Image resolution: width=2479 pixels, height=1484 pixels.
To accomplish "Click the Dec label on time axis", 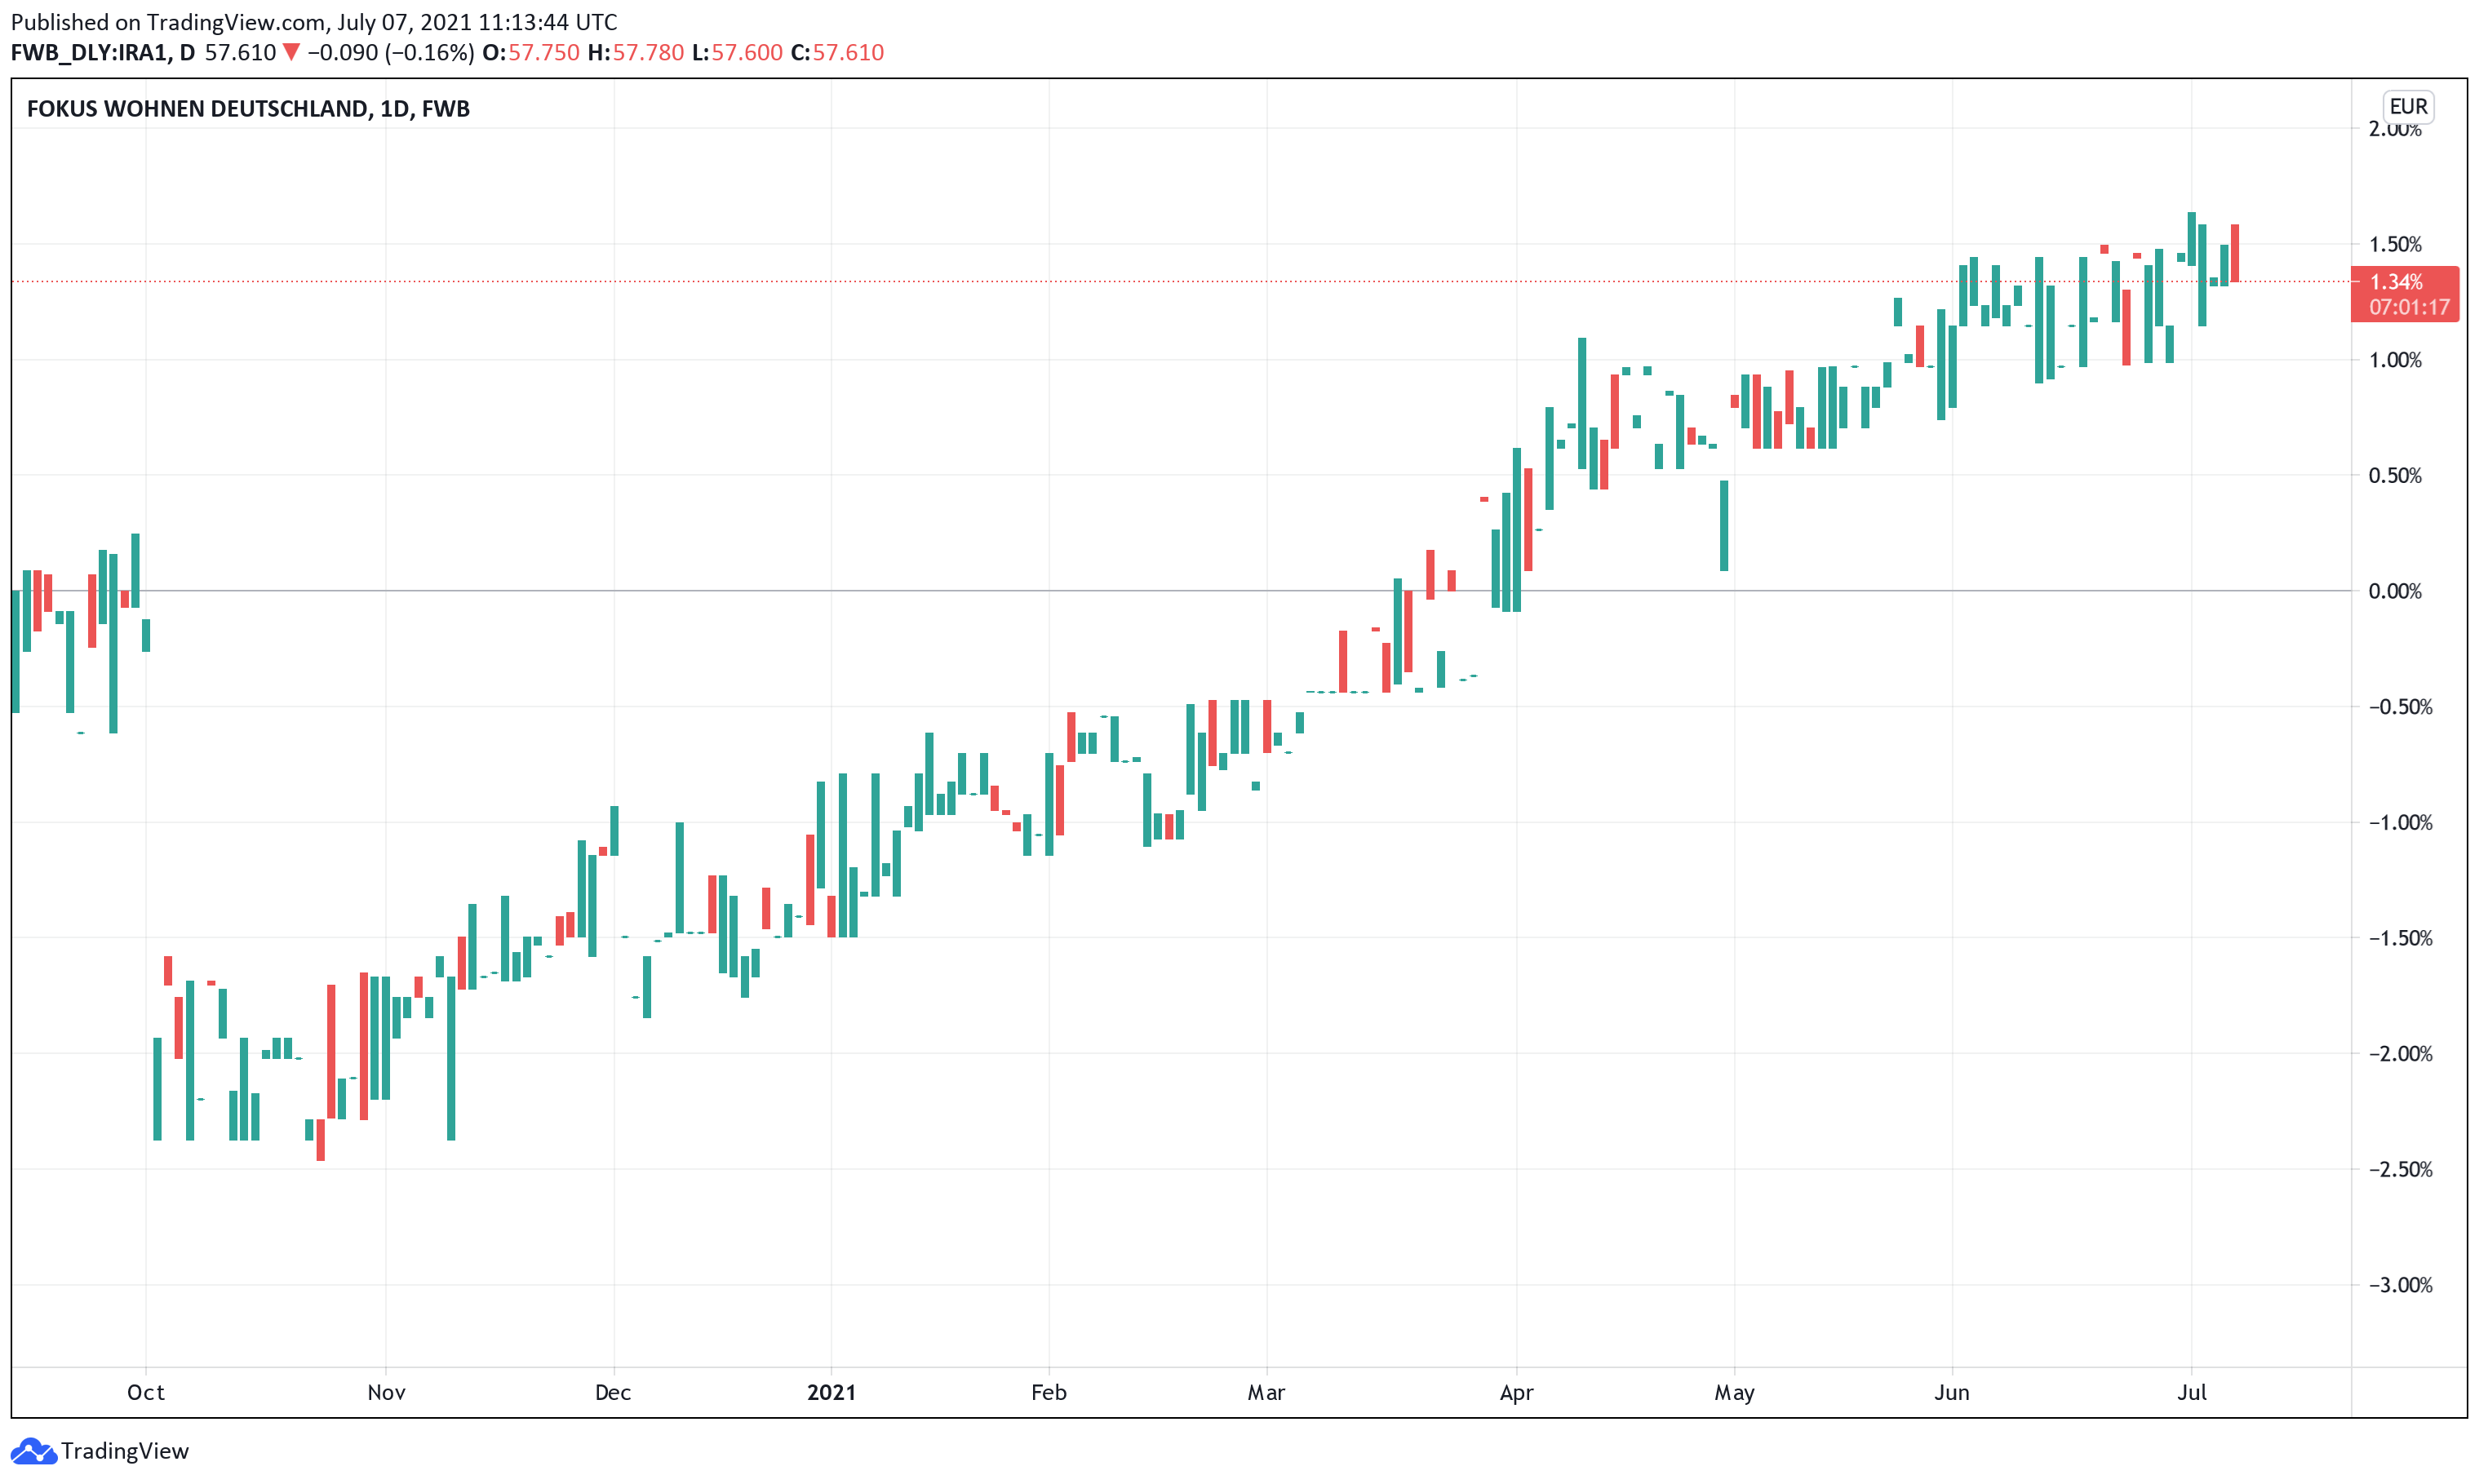I will (613, 1393).
